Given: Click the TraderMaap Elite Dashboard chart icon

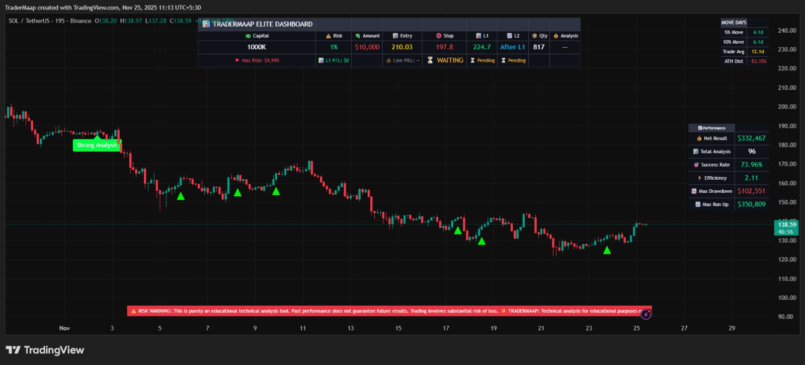Looking at the screenshot, I should point(206,24).
